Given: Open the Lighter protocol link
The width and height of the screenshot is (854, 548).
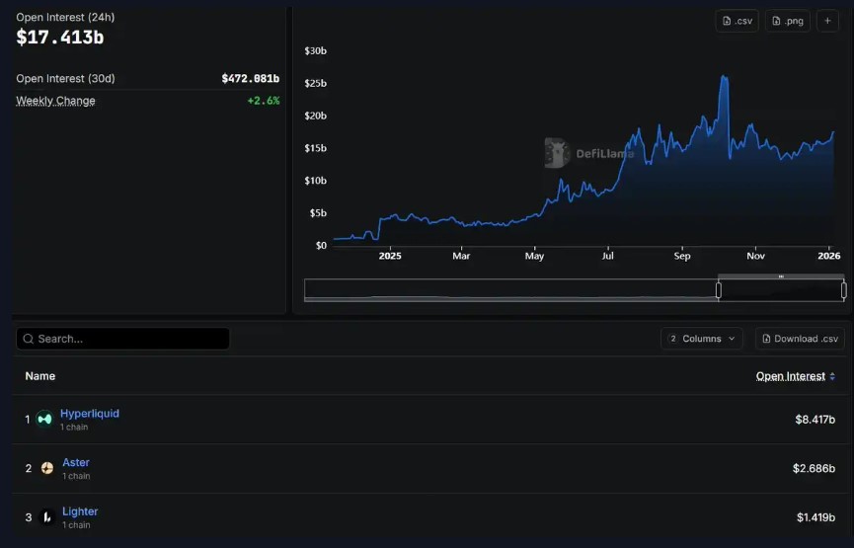Looking at the screenshot, I should pos(80,511).
